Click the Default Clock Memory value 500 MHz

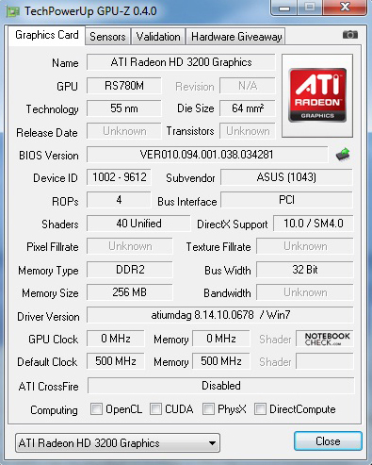coord(221,361)
